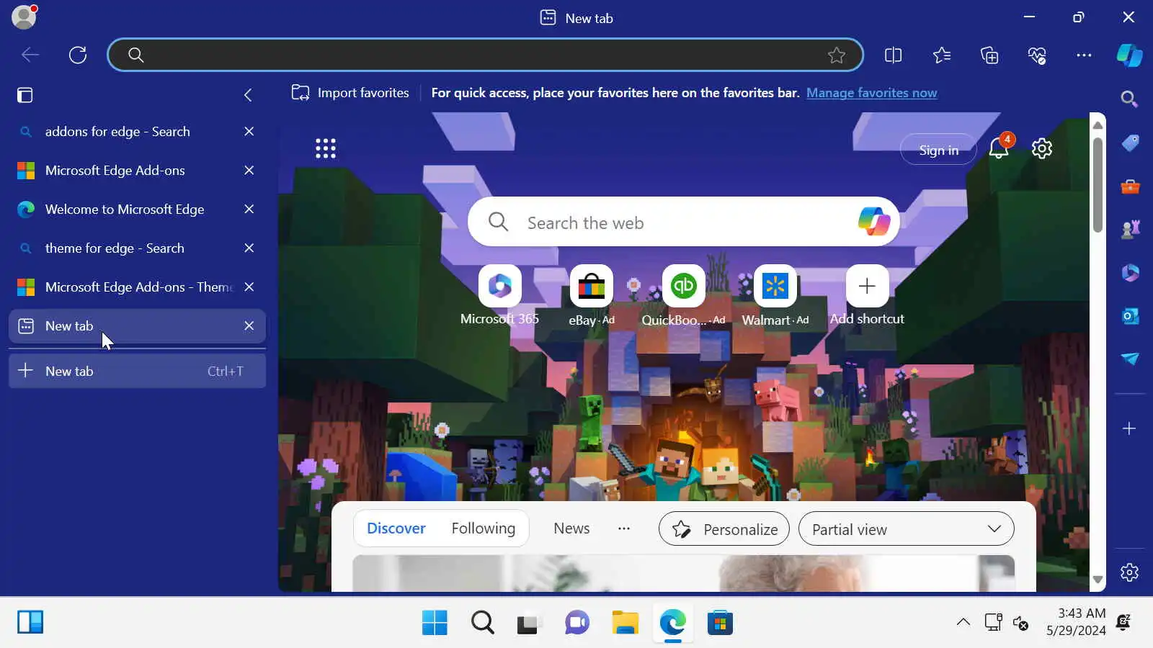
Task: Click Import favorites
Action: 350,93
